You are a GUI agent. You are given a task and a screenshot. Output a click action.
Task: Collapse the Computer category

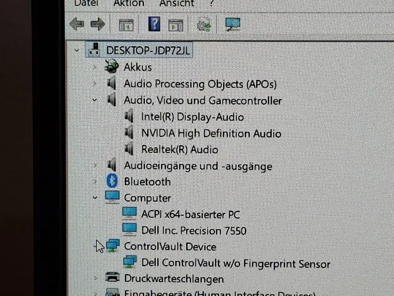click(95, 198)
